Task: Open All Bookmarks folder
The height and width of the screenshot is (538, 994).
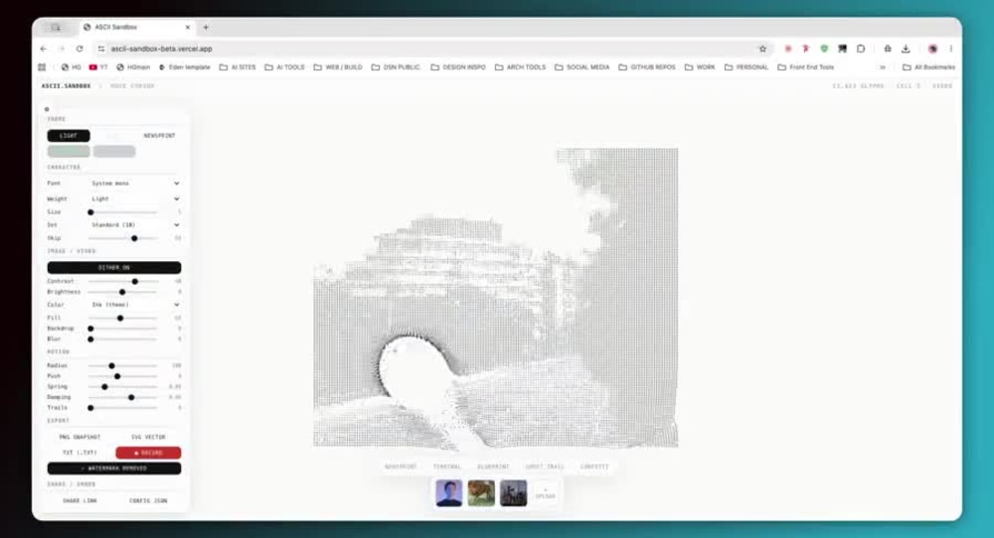Action: (x=928, y=67)
